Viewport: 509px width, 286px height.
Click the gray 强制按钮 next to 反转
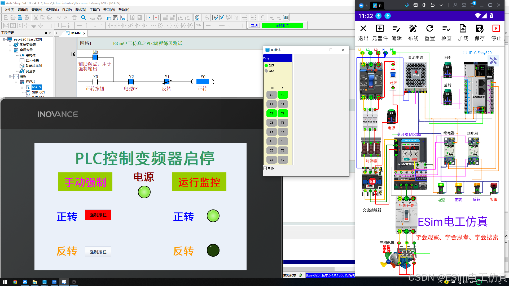pos(98,252)
